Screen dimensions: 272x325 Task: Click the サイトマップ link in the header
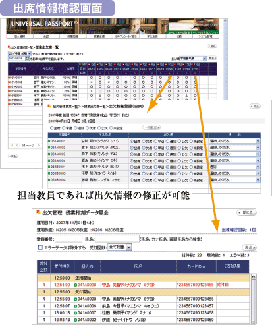[199, 32]
